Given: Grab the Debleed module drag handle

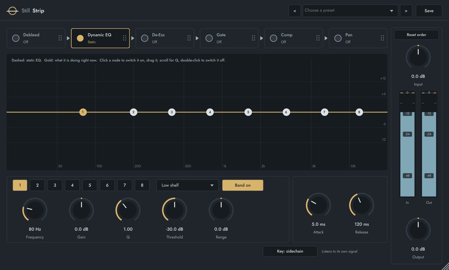Looking at the screenshot, I should click(x=60, y=38).
